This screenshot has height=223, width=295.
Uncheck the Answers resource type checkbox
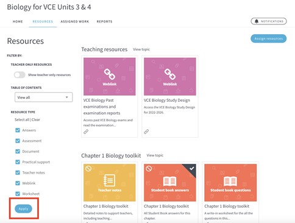tap(18, 130)
